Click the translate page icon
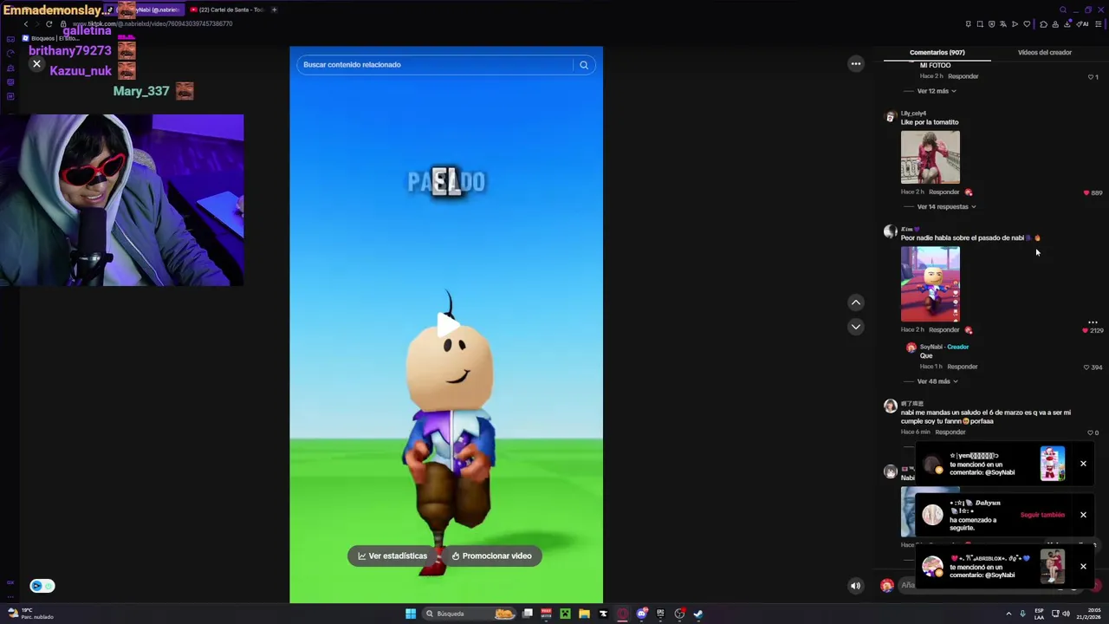 click(x=1003, y=24)
